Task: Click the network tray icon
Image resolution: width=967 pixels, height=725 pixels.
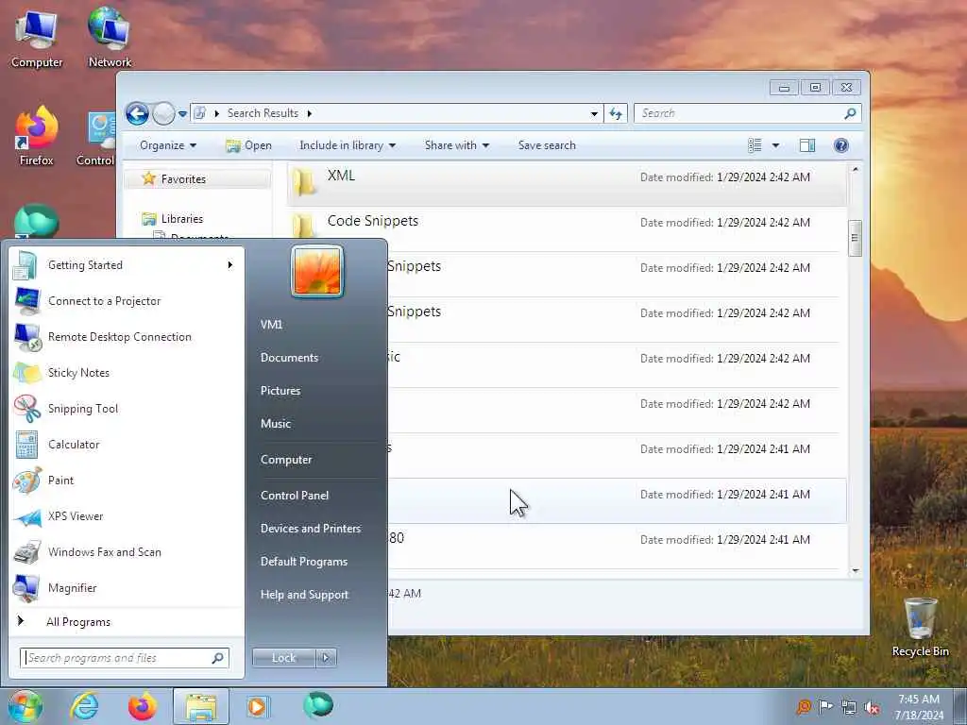Action: pyautogui.click(x=849, y=707)
